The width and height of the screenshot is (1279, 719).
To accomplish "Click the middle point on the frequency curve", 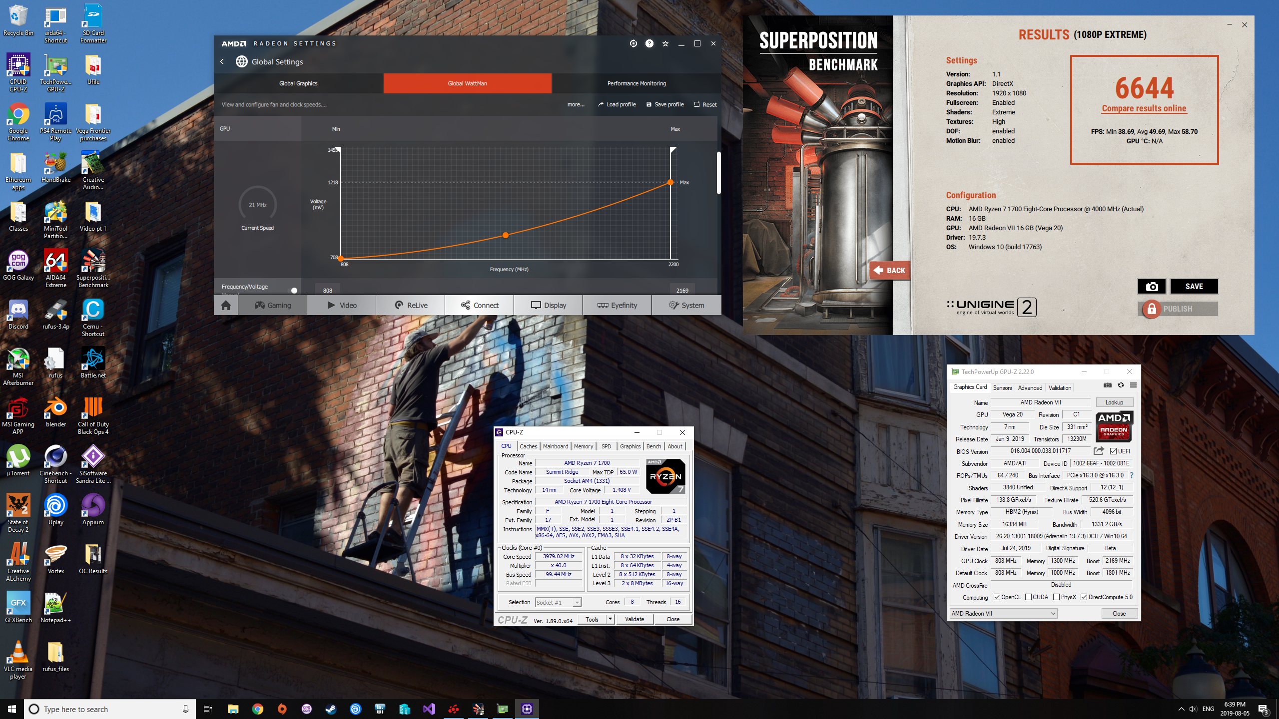I will [x=506, y=235].
